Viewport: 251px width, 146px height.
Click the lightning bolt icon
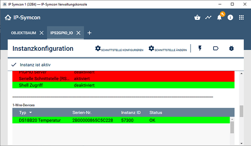click(200, 49)
